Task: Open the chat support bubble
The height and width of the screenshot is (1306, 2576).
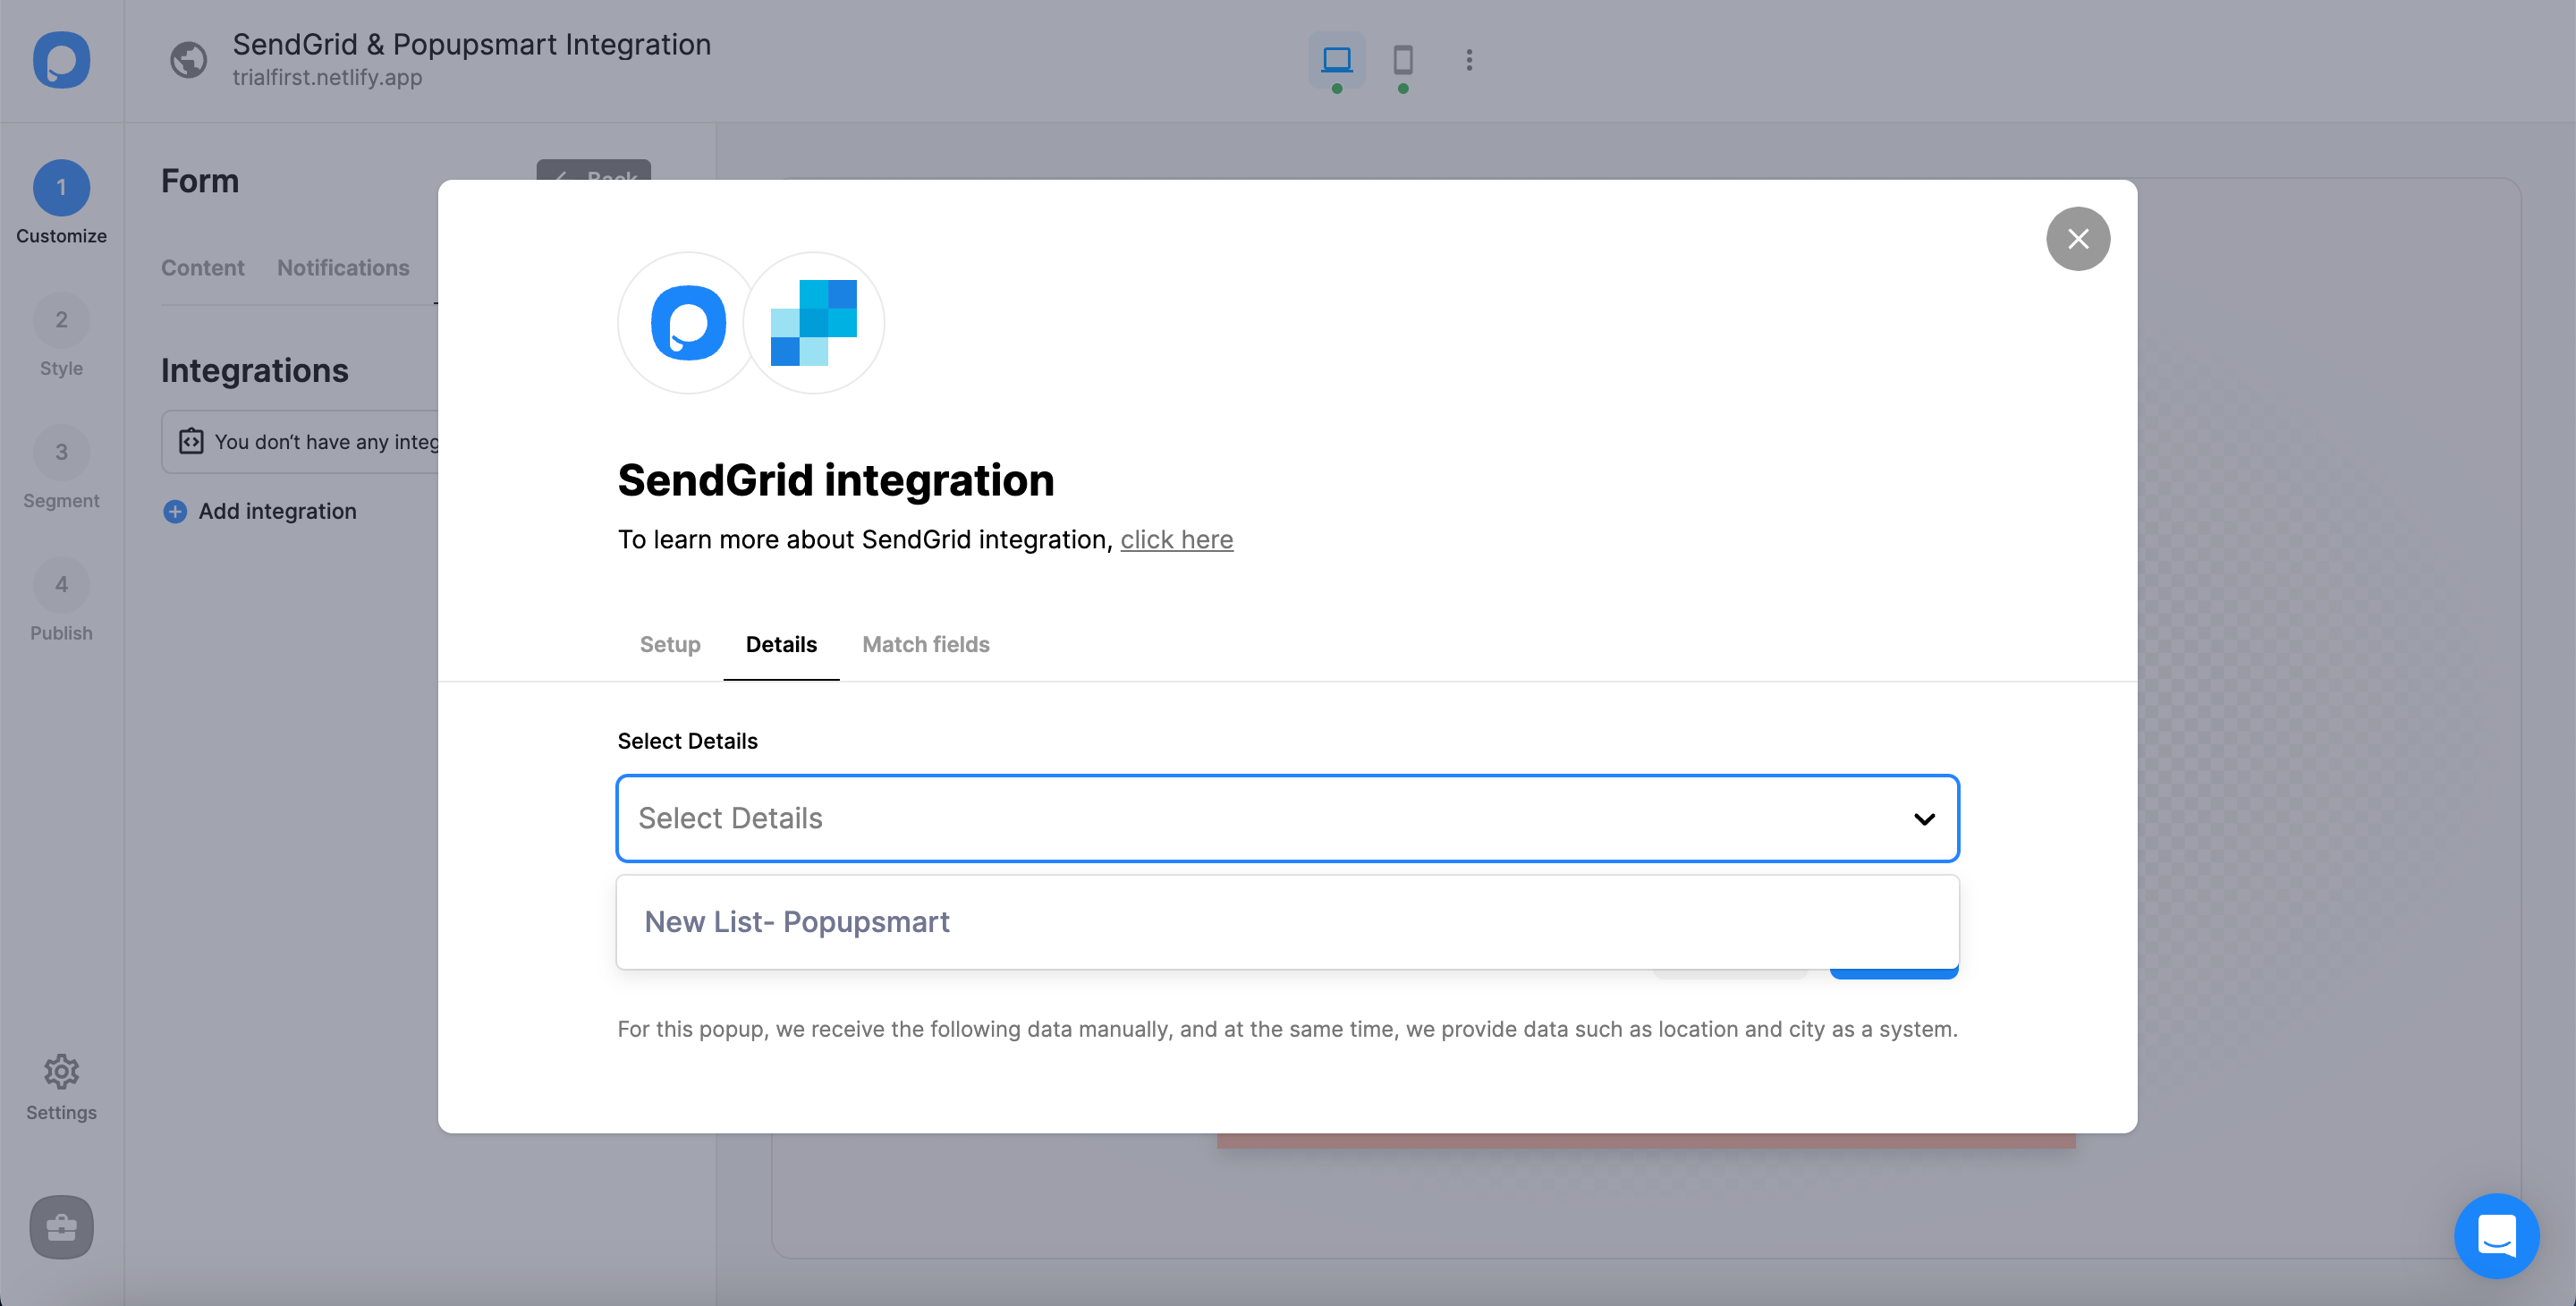Action: coord(2496,1236)
